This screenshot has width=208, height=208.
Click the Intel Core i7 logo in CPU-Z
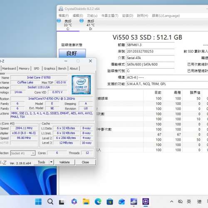(81, 85)
